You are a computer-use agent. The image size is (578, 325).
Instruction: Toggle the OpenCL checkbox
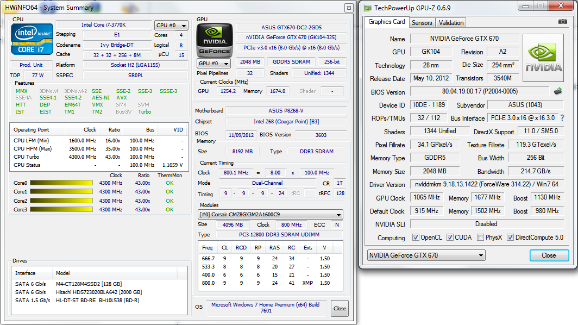coord(416,237)
